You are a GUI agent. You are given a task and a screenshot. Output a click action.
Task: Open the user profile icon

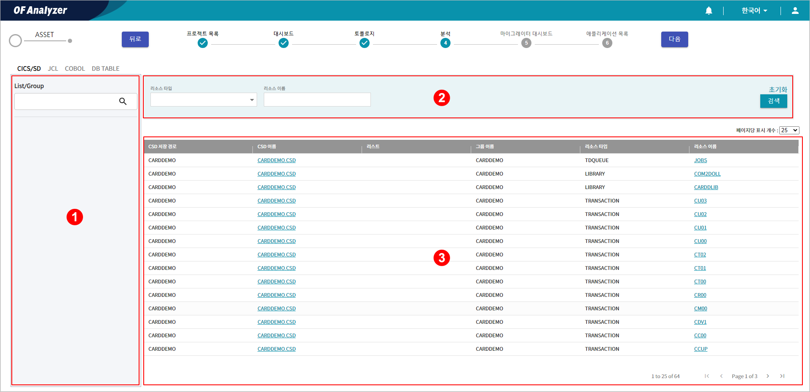[x=795, y=11]
